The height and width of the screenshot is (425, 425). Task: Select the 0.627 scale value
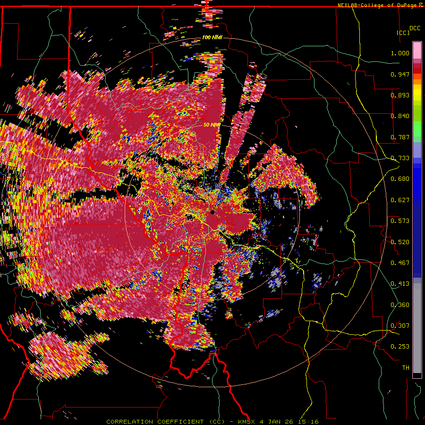point(400,200)
